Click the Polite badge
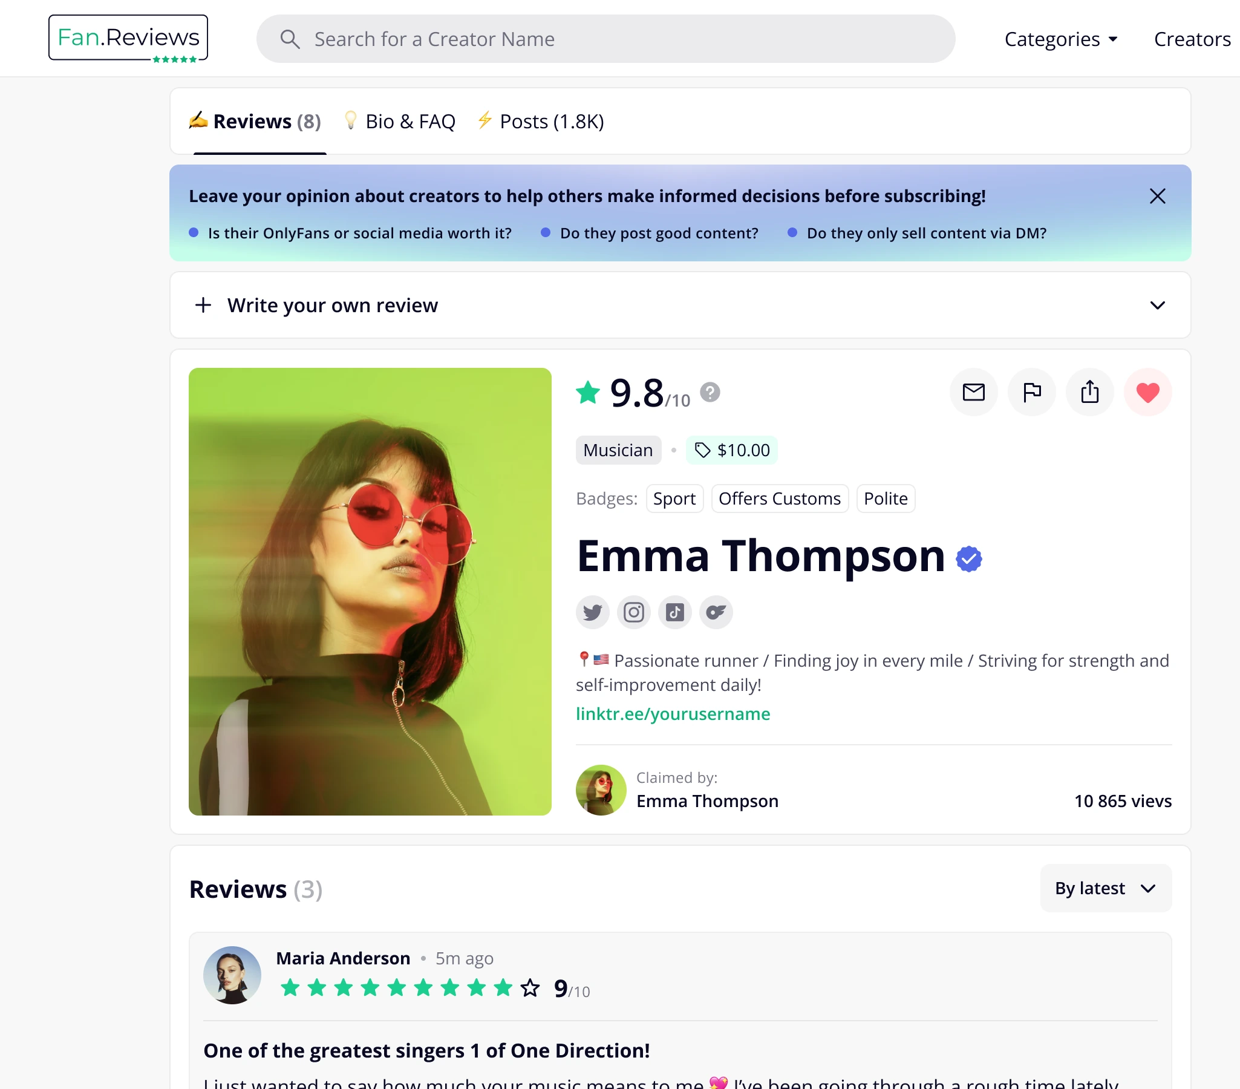 886,499
